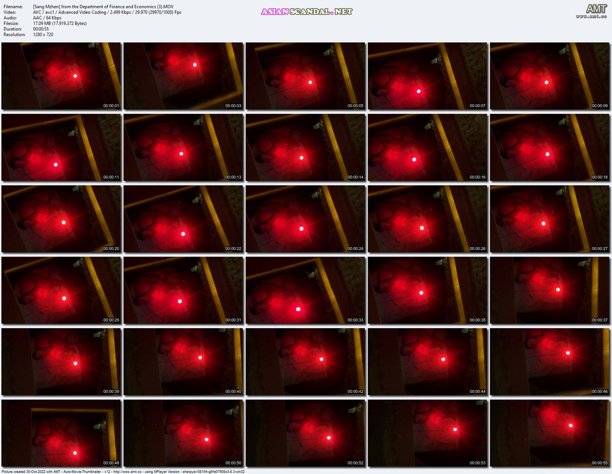Open the frame thumbnail stamped 00:00:01
Image resolution: width=612 pixels, height=474 pixels.
61,76
